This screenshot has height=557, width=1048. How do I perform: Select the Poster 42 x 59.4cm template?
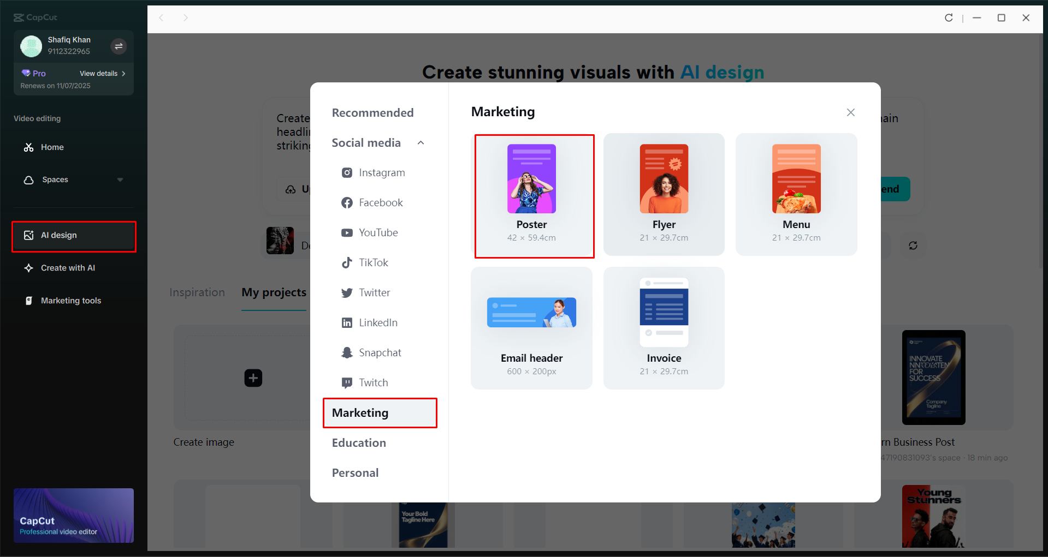pyautogui.click(x=534, y=195)
